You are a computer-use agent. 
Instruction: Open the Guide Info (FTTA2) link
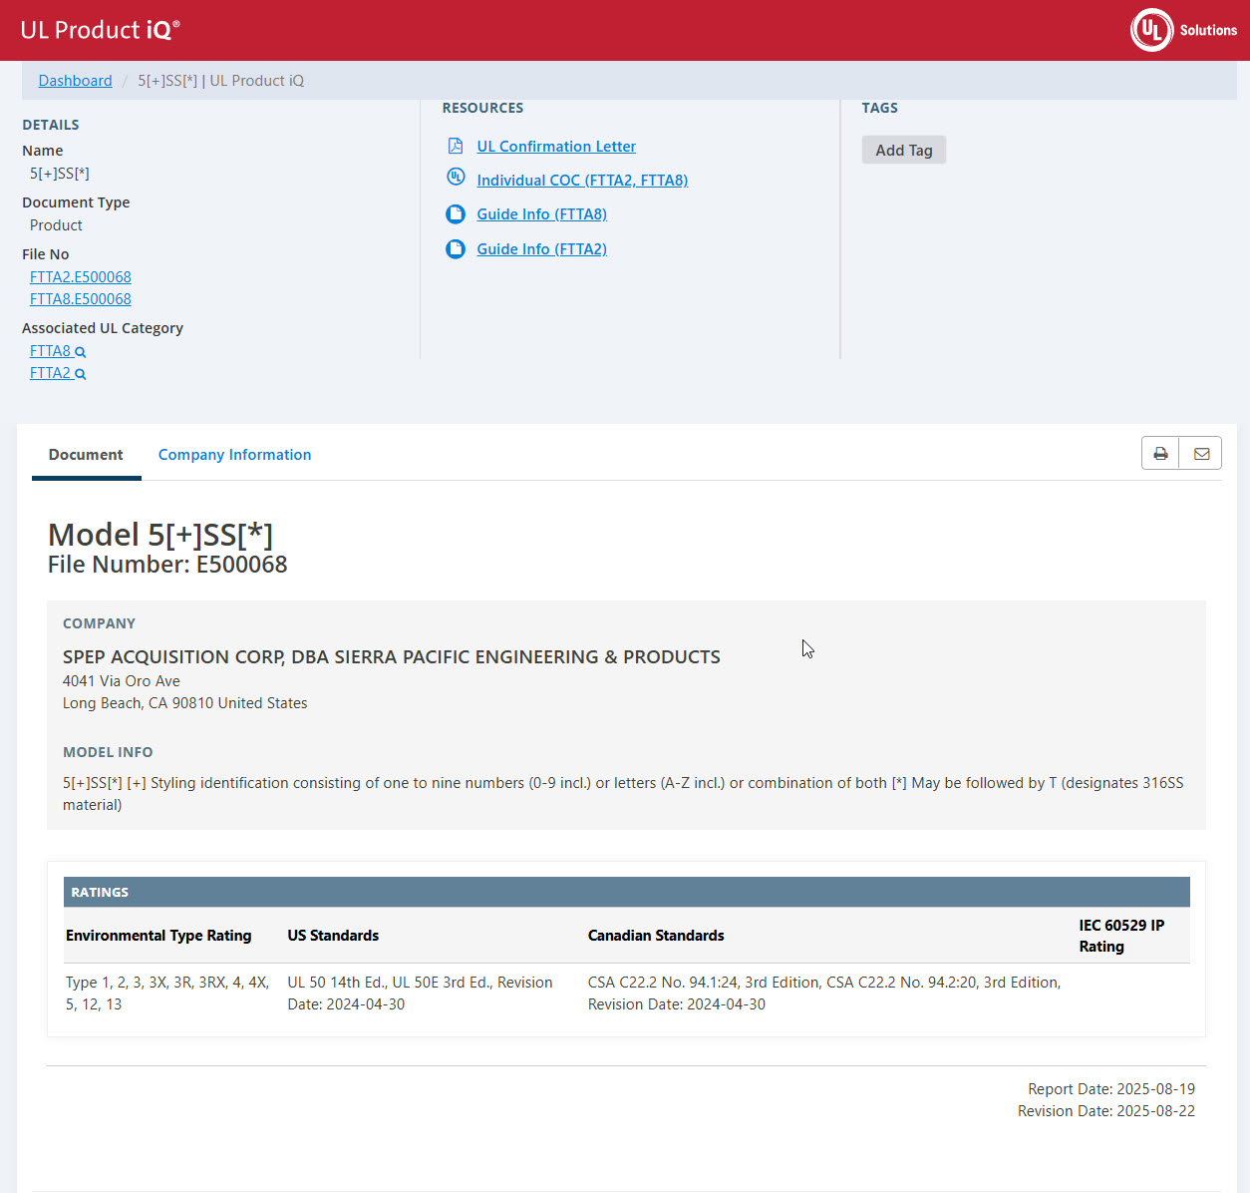[x=541, y=249]
